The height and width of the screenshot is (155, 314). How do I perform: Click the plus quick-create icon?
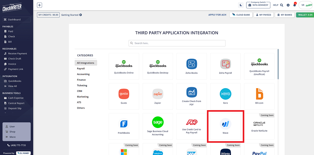point(40,5)
